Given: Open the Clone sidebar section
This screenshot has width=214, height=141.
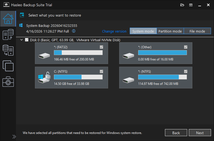Looking at the screenshot, I should [8, 66].
